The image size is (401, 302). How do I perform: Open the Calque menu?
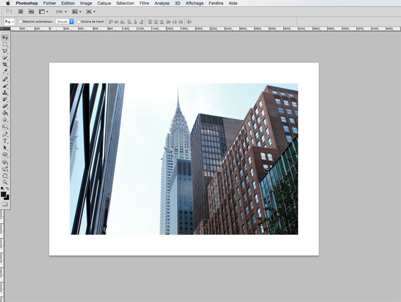(x=104, y=3)
